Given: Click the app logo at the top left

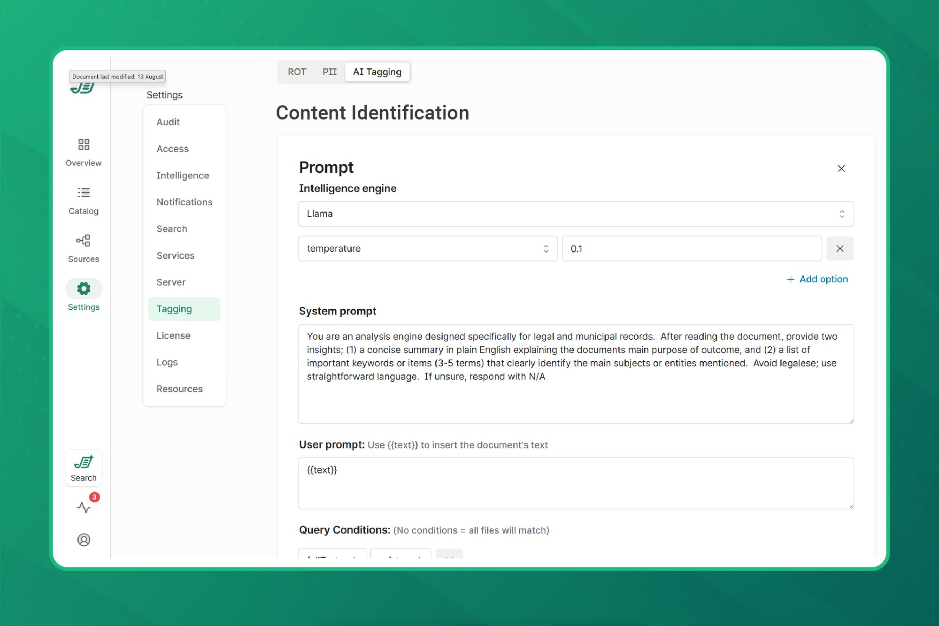Looking at the screenshot, I should point(83,87).
